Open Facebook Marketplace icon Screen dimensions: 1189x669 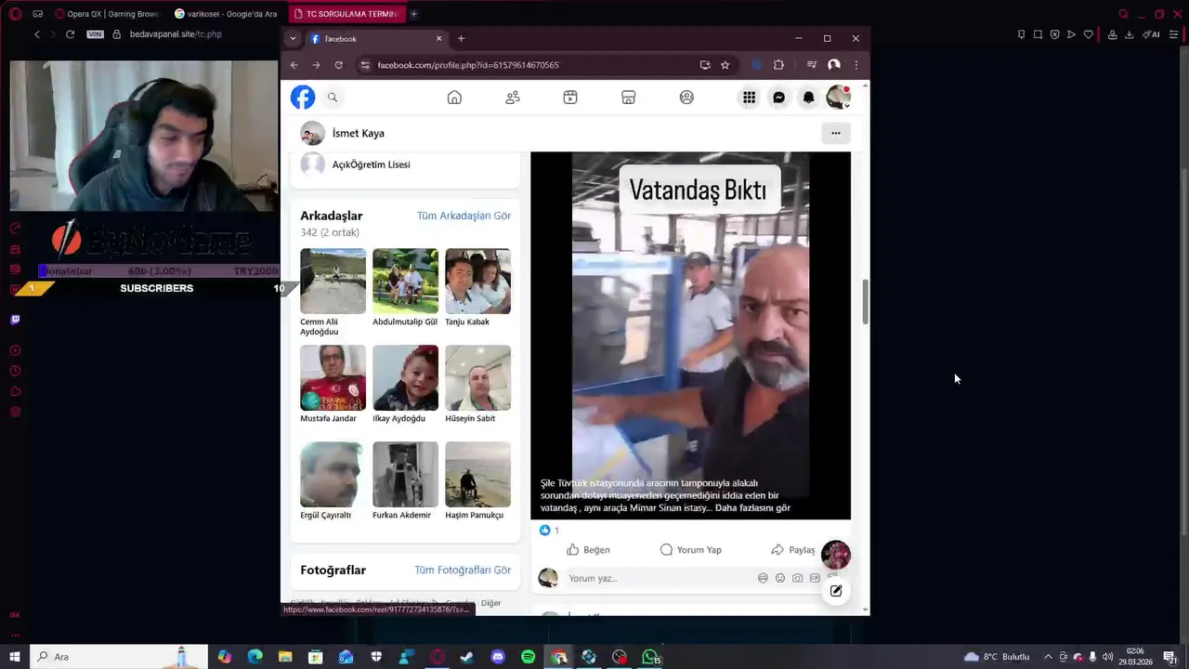coord(628,98)
